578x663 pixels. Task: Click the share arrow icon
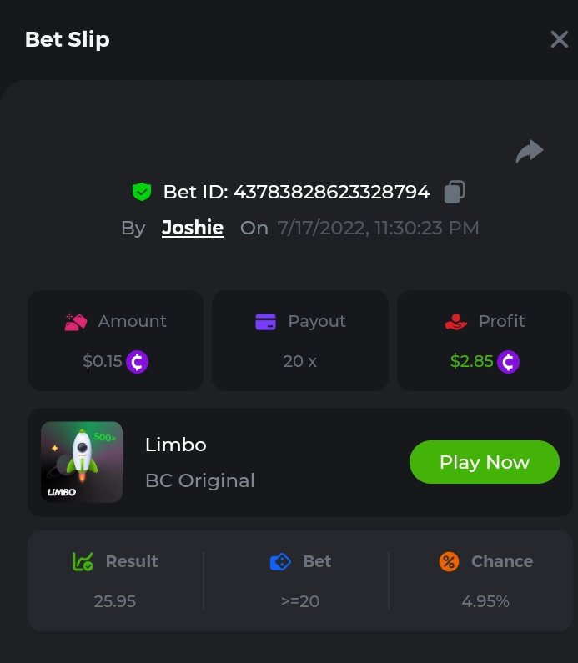[530, 151]
